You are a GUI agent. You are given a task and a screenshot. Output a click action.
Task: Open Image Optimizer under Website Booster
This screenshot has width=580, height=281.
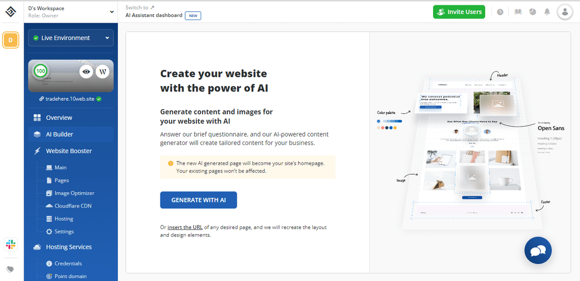(74, 193)
